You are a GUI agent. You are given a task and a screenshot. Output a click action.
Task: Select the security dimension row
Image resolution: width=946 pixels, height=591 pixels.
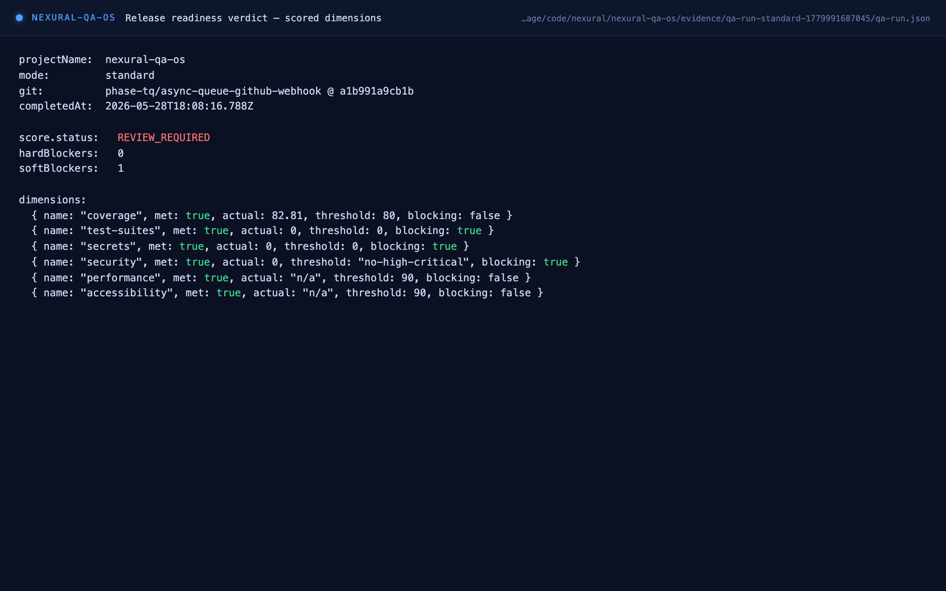pyautogui.click(x=306, y=262)
